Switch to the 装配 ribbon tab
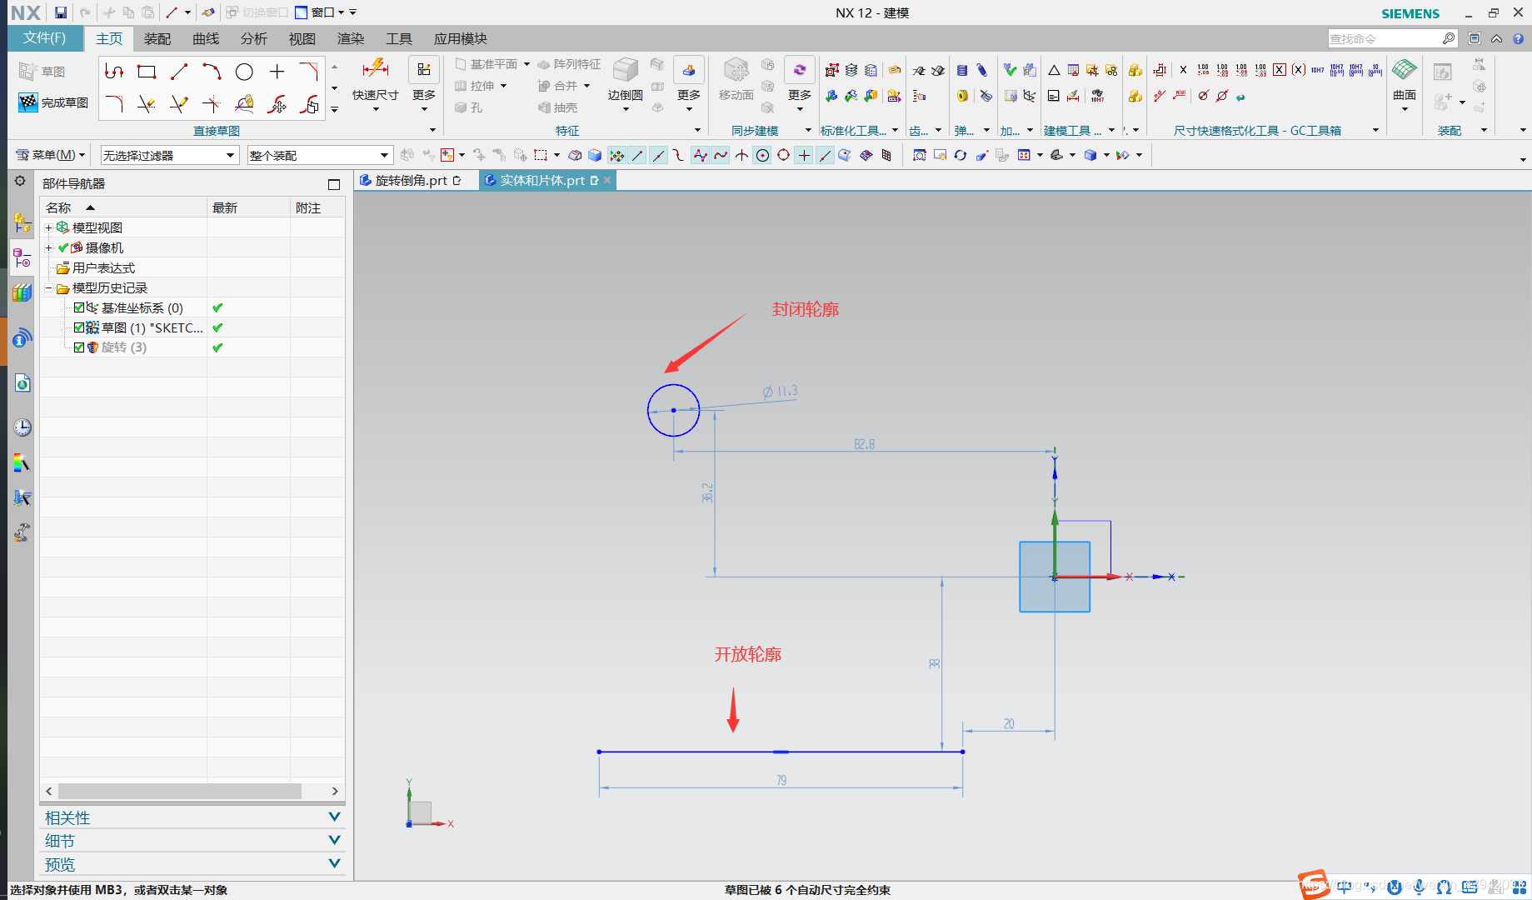 (x=157, y=38)
